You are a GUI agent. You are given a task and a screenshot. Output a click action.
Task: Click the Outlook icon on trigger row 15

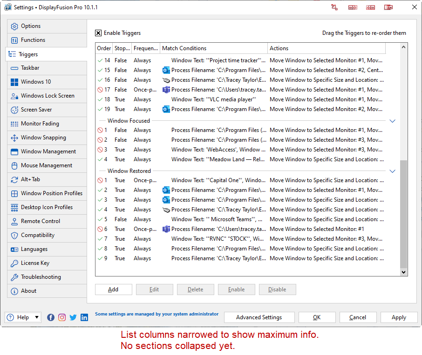coord(166,70)
